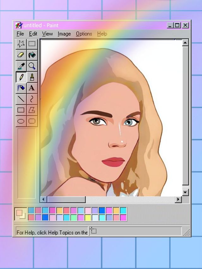Select the Airbrush spray can tool

[21, 88]
